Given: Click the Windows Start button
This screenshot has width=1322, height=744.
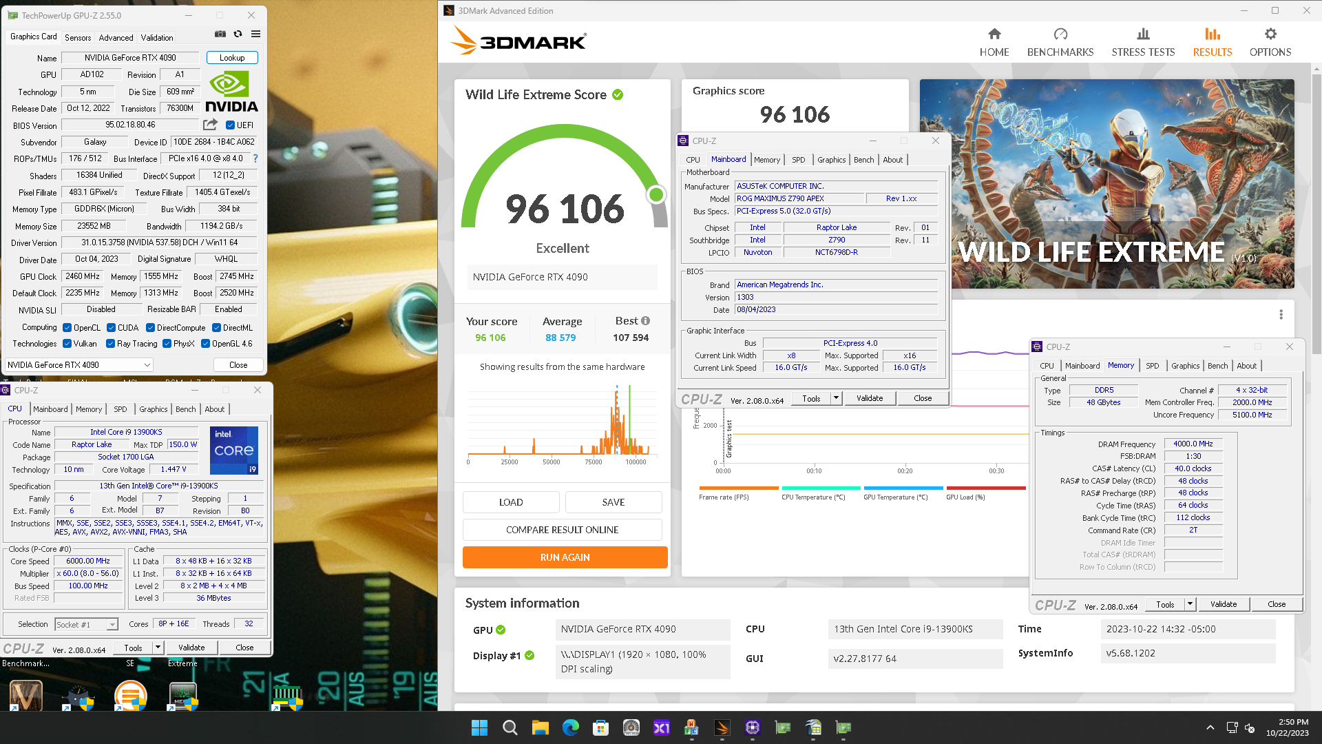Looking at the screenshot, I should (x=479, y=727).
